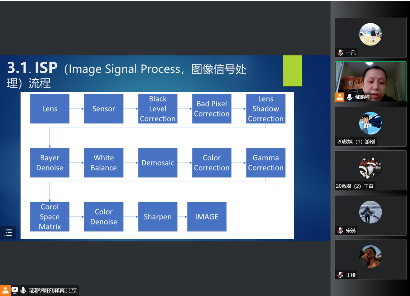
Task: Click the muted microphone icon for 王桠
Action: [340, 275]
